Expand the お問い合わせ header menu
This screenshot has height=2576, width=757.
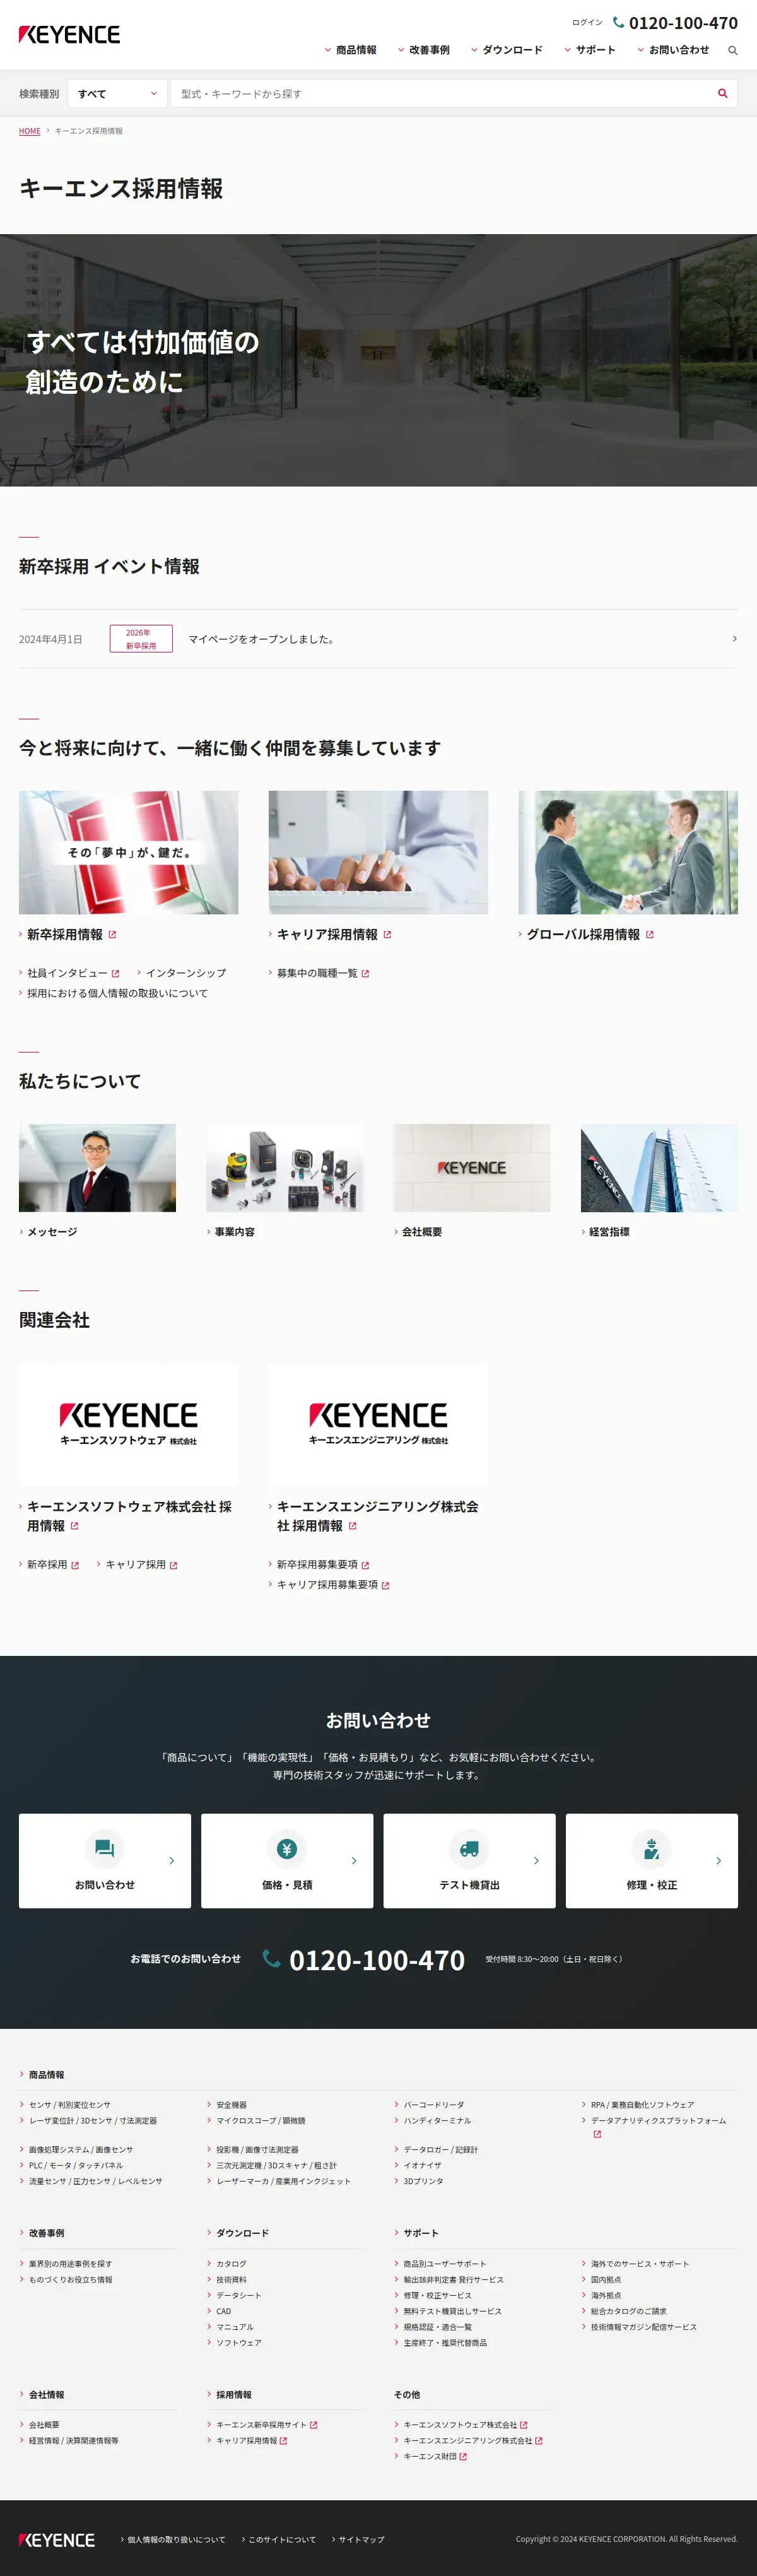click(x=673, y=50)
